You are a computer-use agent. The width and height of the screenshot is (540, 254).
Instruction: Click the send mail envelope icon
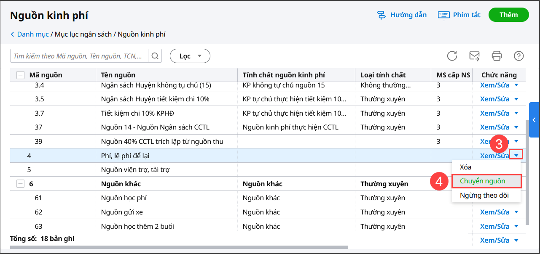[474, 56]
